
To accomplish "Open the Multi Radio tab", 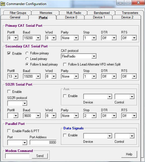I will [x=74, y=13].
